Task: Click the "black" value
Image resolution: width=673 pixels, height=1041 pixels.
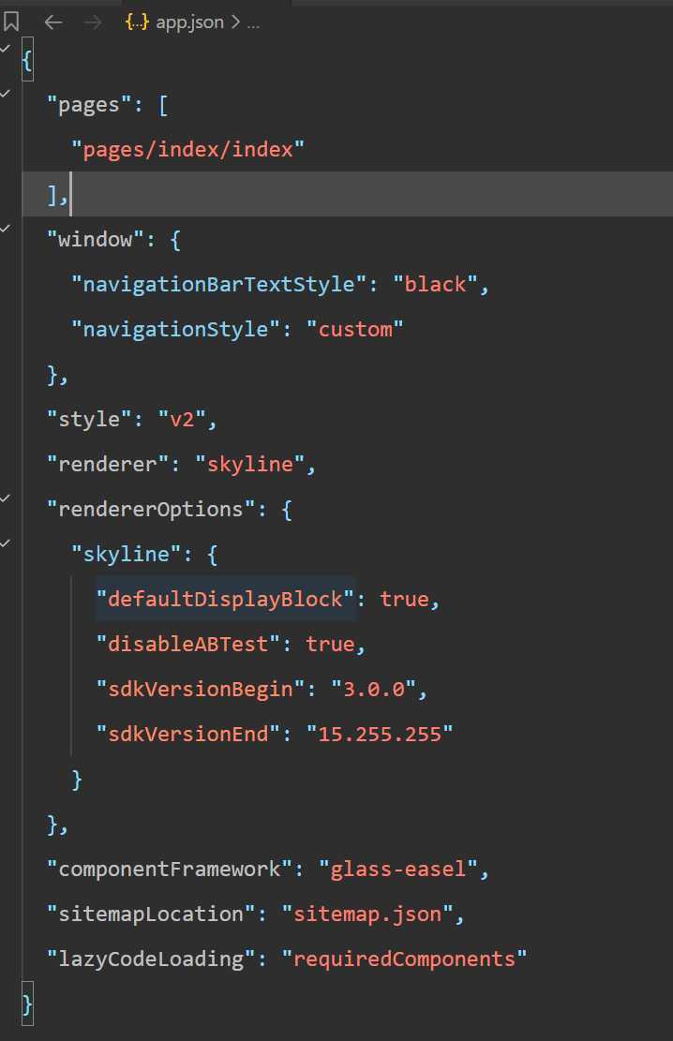Action: pos(435,284)
